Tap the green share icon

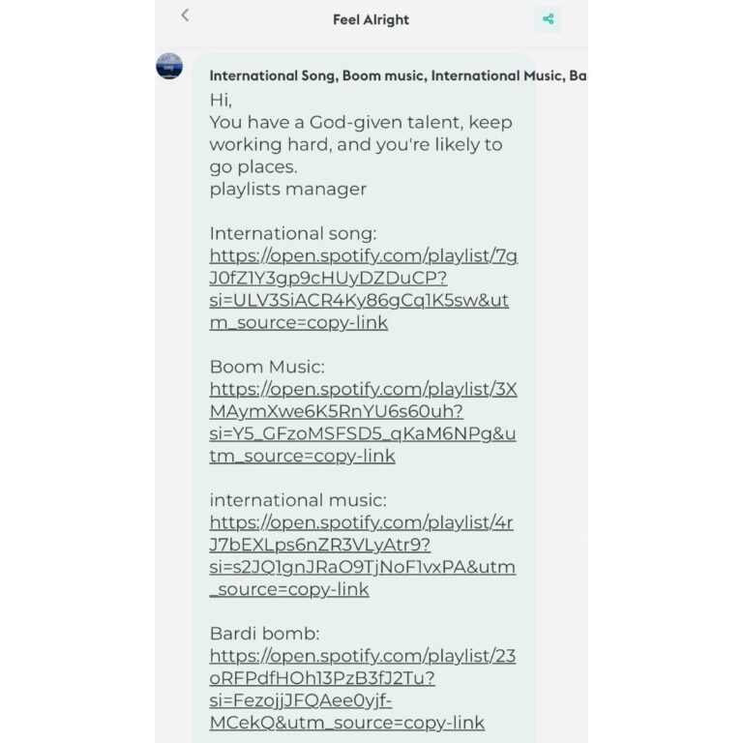549,19
